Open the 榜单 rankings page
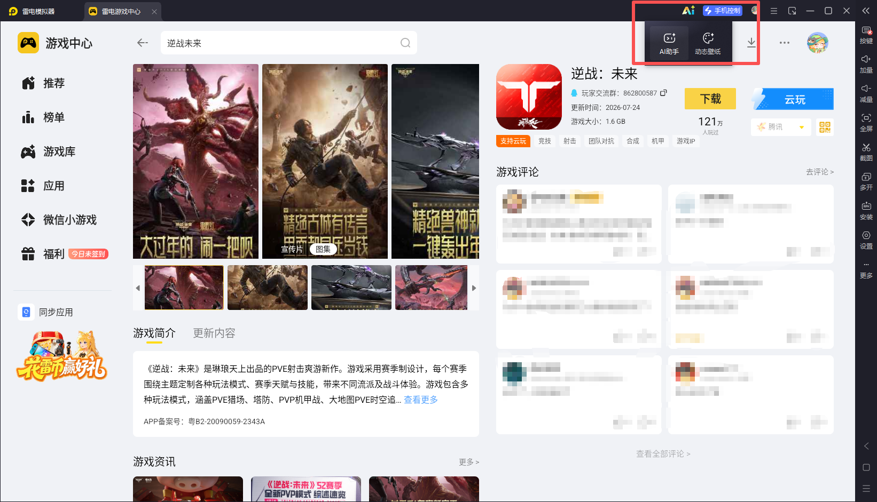877x502 pixels. coord(43,117)
